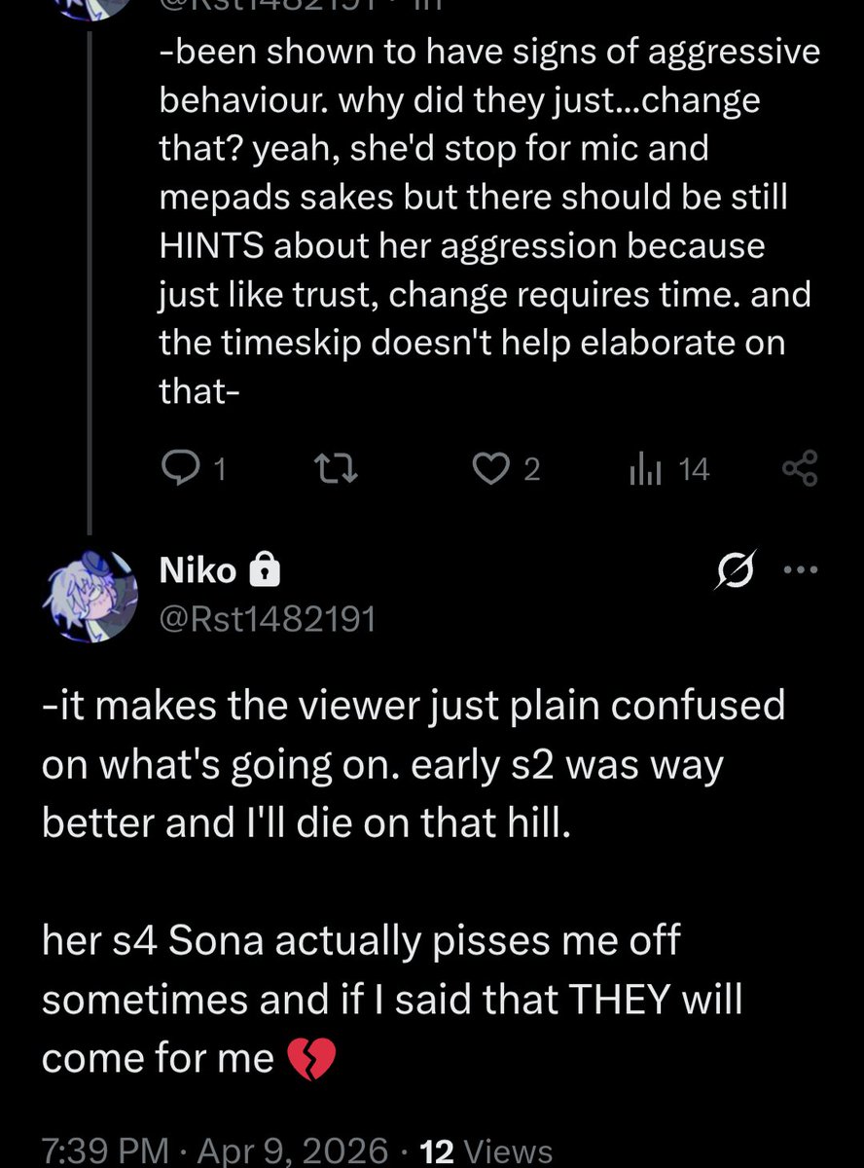Click the like count number 2
Screen dimensions: 864x1168
pyautogui.click(x=531, y=471)
